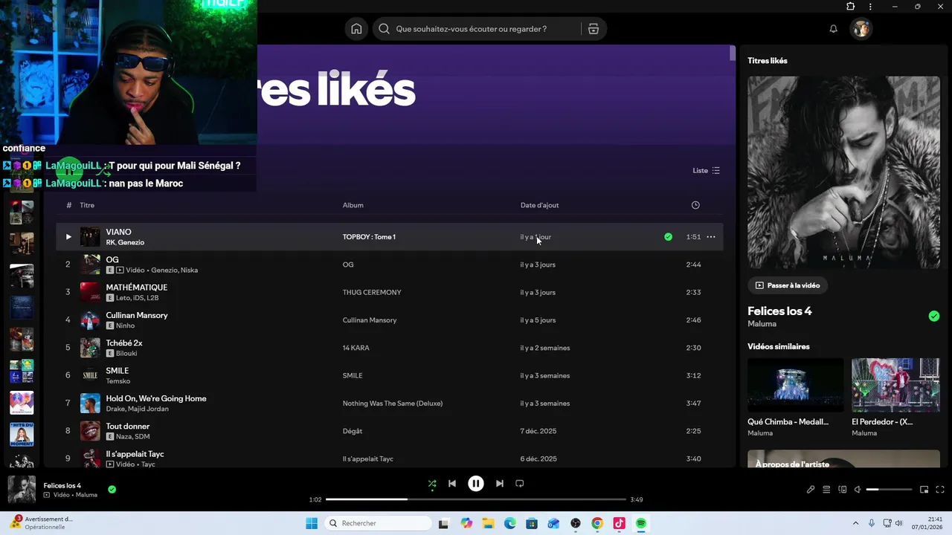The image size is (952, 535).
Task: Open the mini player icon
Action: [x=924, y=490]
